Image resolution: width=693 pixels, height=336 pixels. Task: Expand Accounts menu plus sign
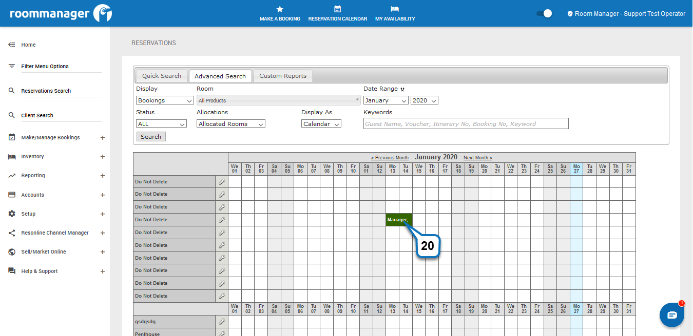[x=103, y=195]
